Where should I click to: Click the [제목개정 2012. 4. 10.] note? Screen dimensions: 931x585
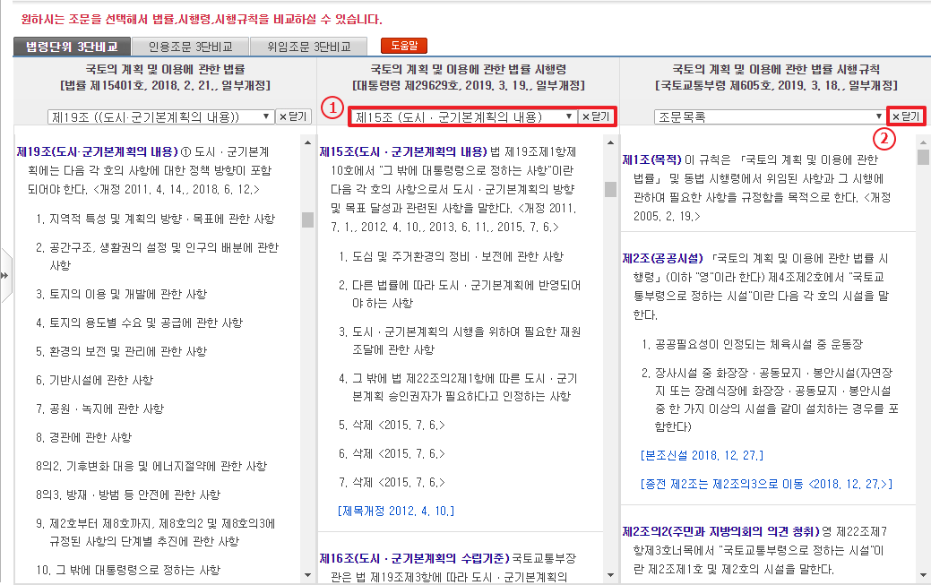pyautogui.click(x=396, y=511)
